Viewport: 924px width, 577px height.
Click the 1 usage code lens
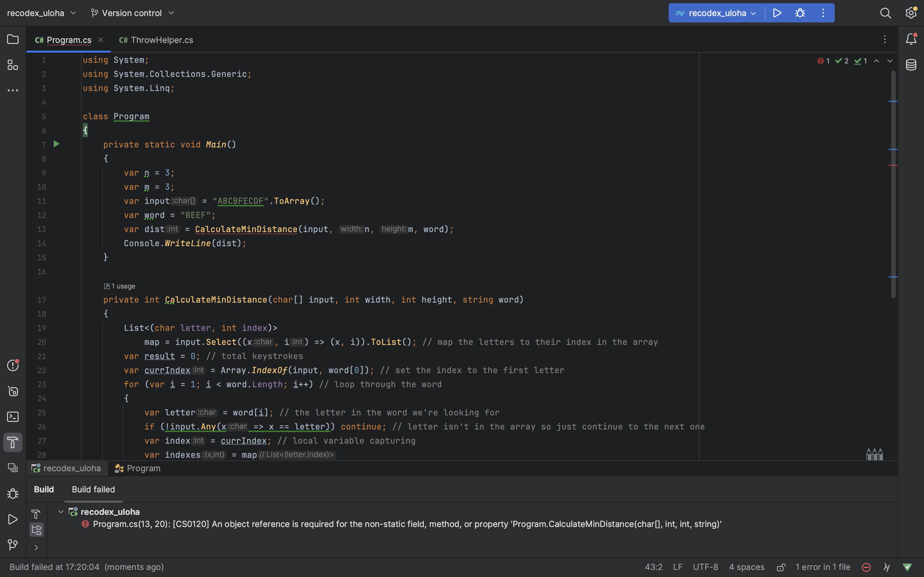[x=119, y=286]
